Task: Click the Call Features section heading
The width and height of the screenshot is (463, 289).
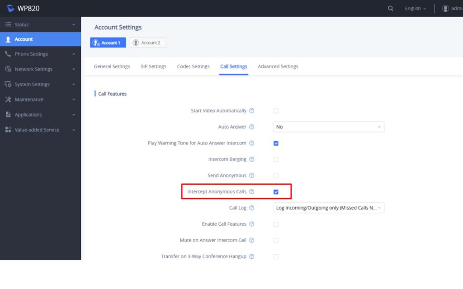Action: click(112, 94)
